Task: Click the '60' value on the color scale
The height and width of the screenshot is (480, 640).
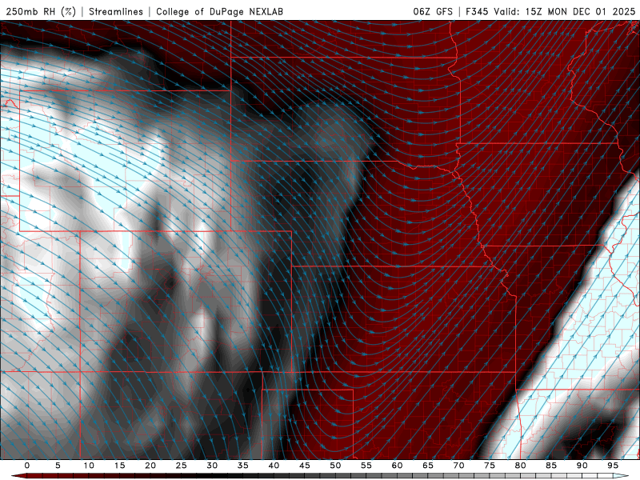Action: [x=397, y=466]
